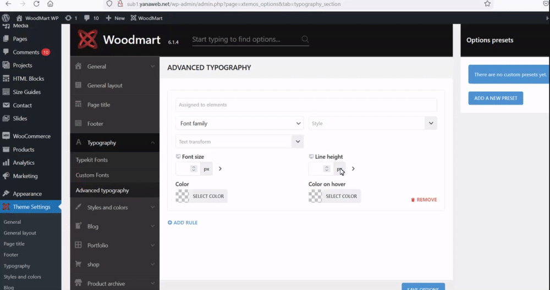This screenshot has width=550, height=290.
Task: Click the browser reload icon
Action: click(x=36, y=4)
